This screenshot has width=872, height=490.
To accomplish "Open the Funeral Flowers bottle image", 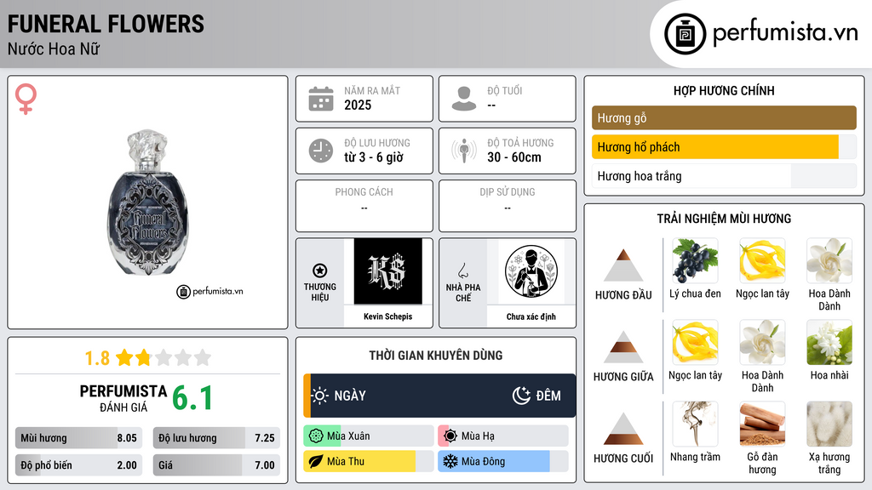I will [148, 202].
